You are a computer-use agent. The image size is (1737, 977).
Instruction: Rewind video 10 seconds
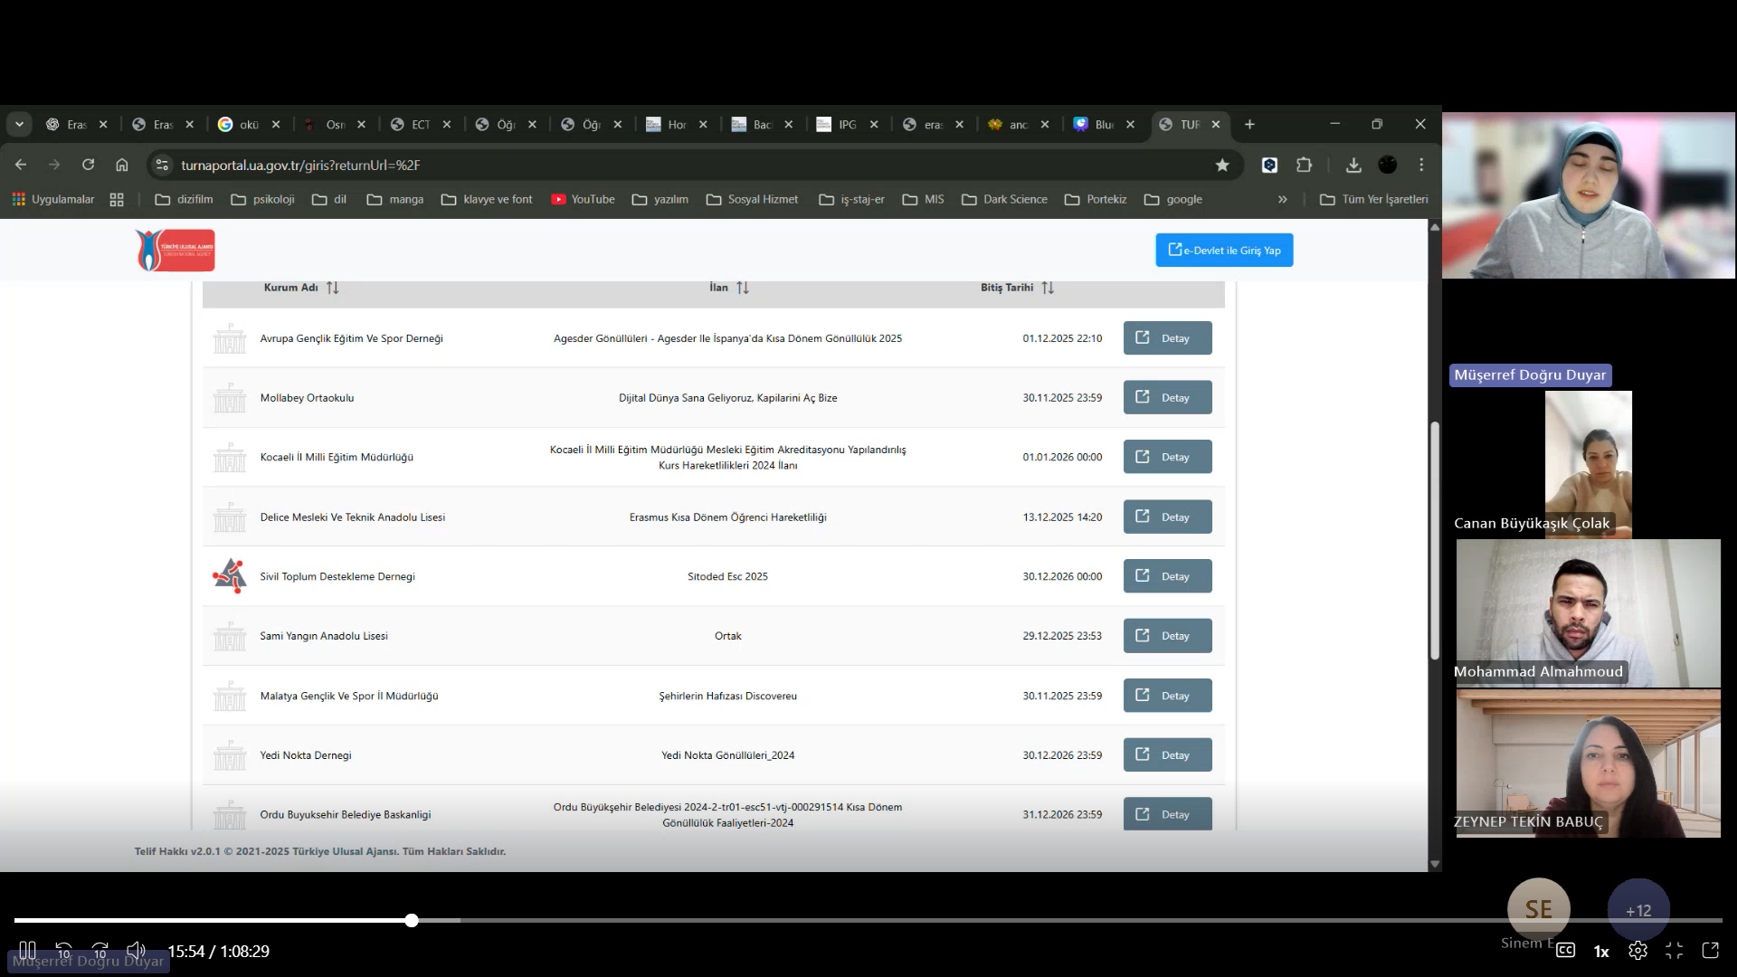pyautogui.click(x=64, y=951)
